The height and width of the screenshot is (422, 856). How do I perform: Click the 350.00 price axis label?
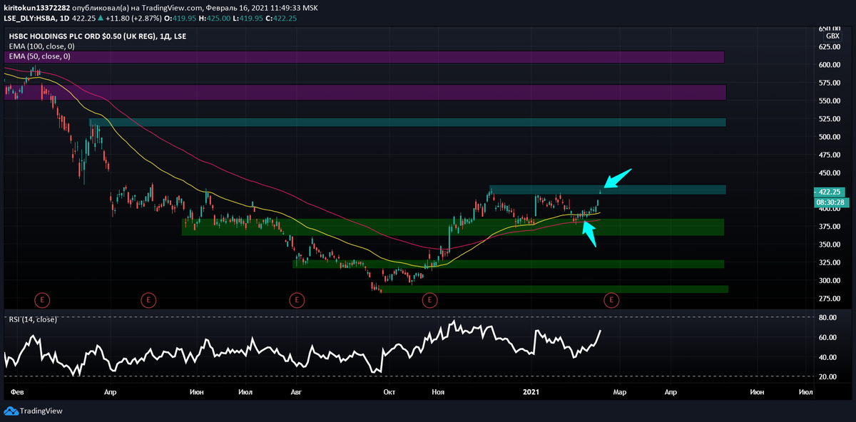pyautogui.click(x=829, y=245)
